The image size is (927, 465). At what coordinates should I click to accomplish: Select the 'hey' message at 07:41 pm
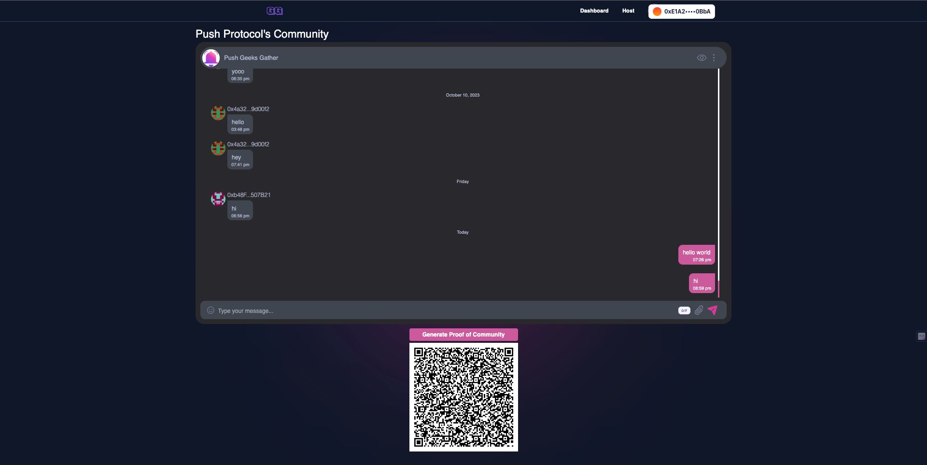(x=240, y=160)
